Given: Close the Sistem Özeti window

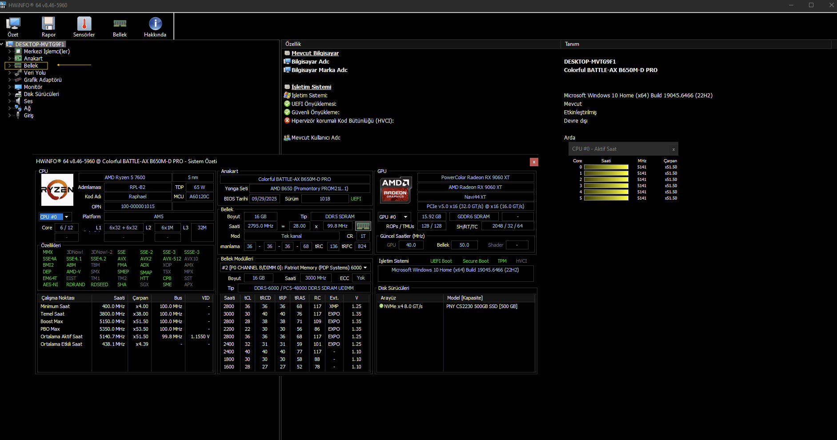Looking at the screenshot, I should (534, 162).
